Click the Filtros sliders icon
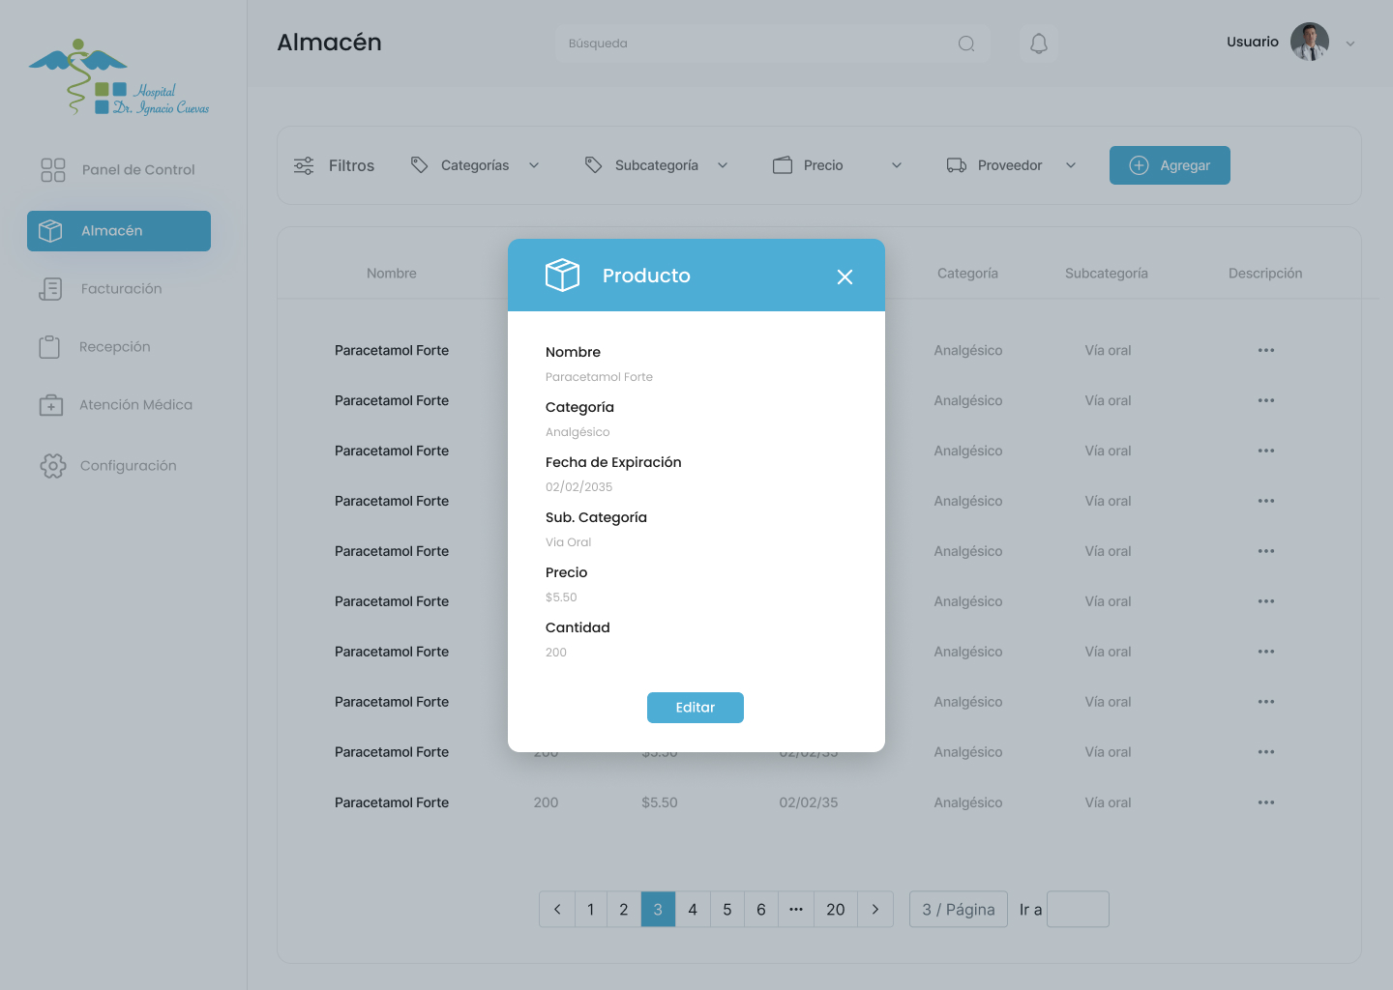This screenshot has width=1393, height=990. (304, 165)
